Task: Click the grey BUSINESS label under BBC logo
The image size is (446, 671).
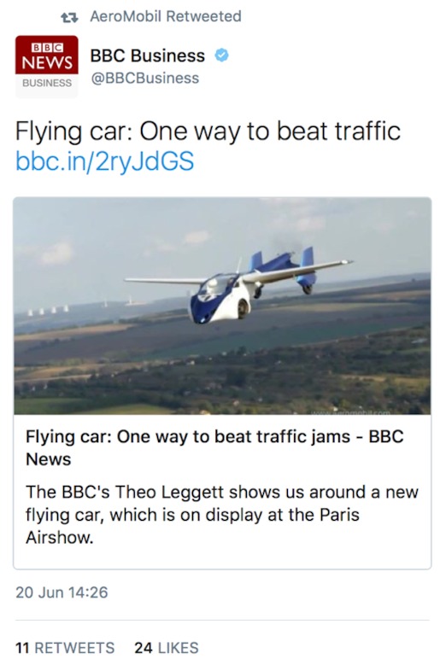Action: (x=47, y=83)
